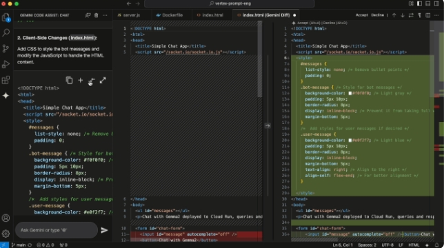Image resolution: width=444 pixels, height=248 pixels.
Task: Click the Ask Gemini input field
Action: [x=57, y=230]
